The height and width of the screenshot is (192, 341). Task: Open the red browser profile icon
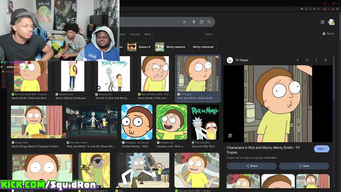[x=329, y=9]
